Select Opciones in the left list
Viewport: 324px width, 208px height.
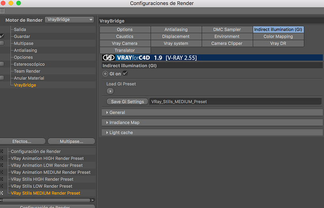pos(23,57)
